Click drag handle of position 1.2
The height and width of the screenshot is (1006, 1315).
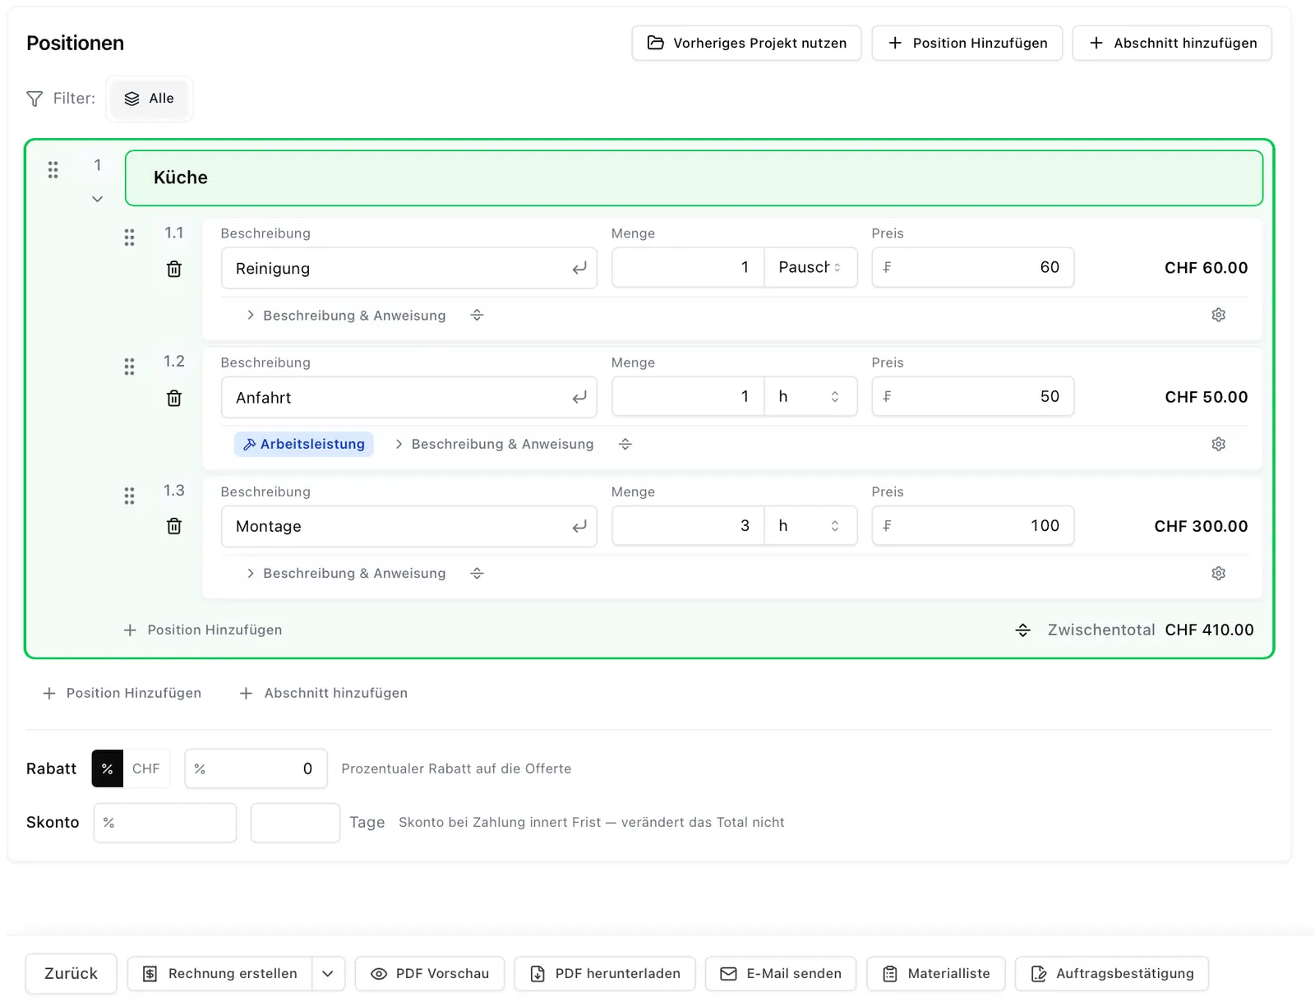click(x=129, y=367)
